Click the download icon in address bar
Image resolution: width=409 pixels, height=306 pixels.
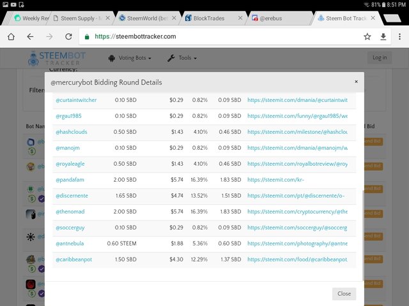383,37
